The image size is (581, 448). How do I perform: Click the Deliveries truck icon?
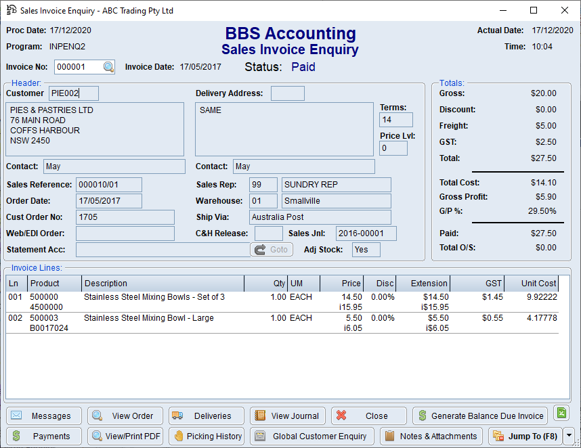pos(176,416)
